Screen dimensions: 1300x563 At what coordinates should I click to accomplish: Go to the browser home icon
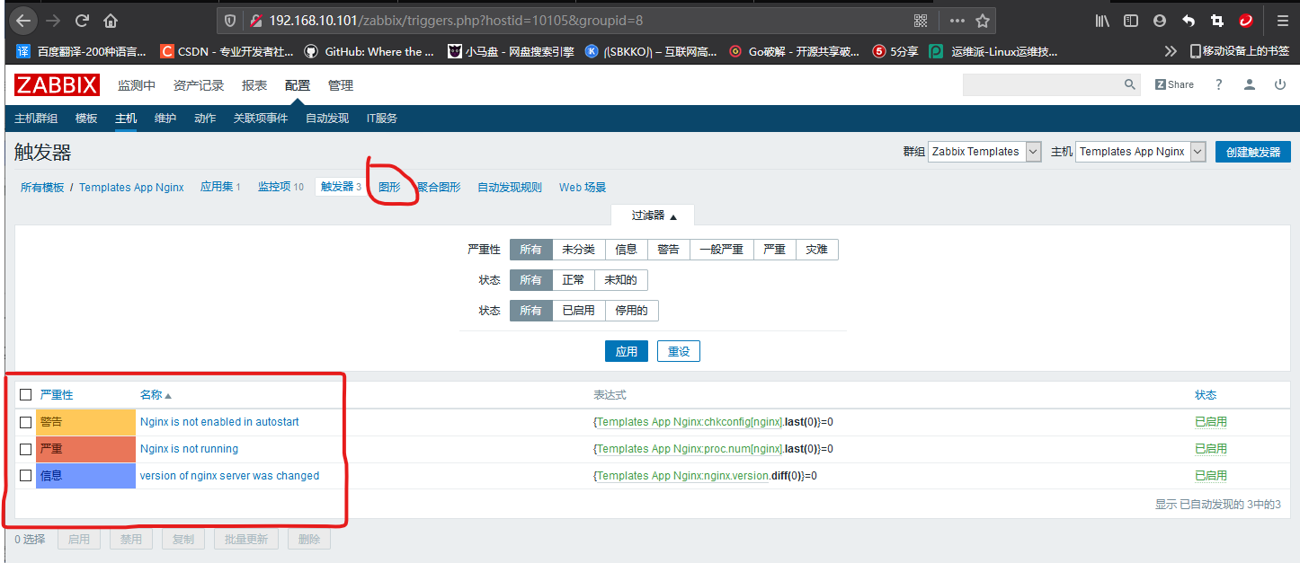[111, 20]
